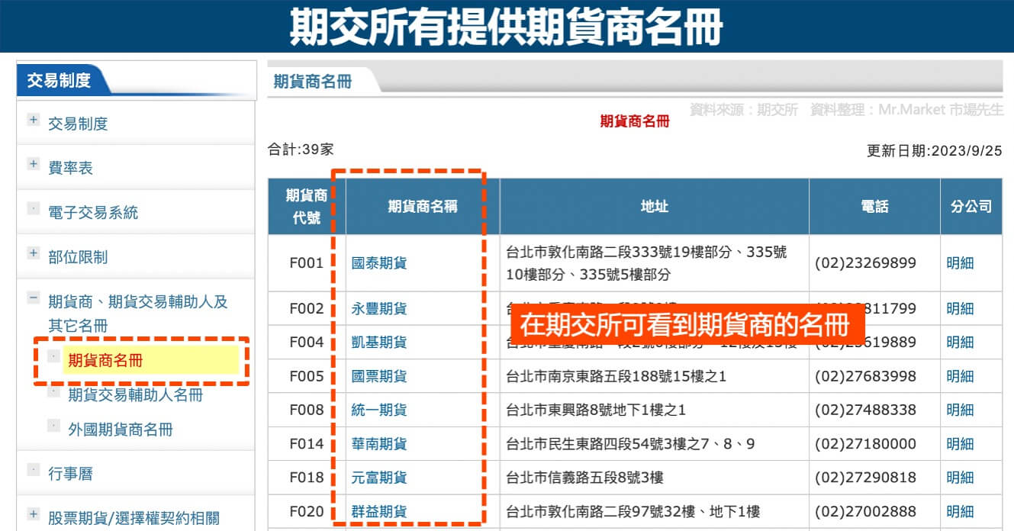Click the 期貨商代號 column header
The height and width of the screenshot is (531, 1014).
[x=307, y=207]
